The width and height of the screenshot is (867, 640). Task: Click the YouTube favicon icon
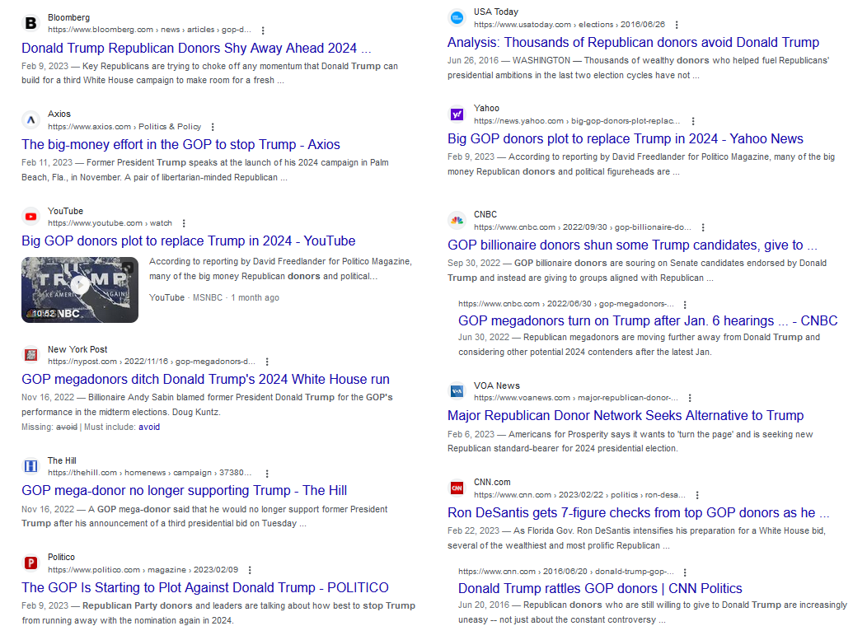[x=31, y=217]
